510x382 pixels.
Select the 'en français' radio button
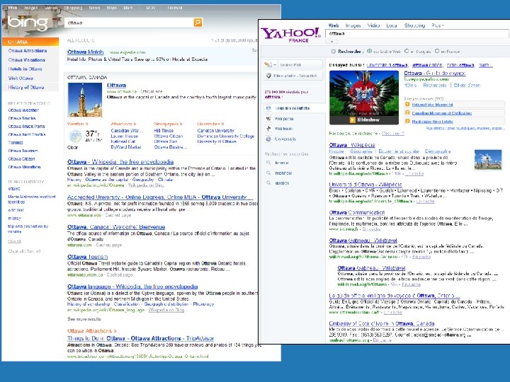(x=407, y=51)
